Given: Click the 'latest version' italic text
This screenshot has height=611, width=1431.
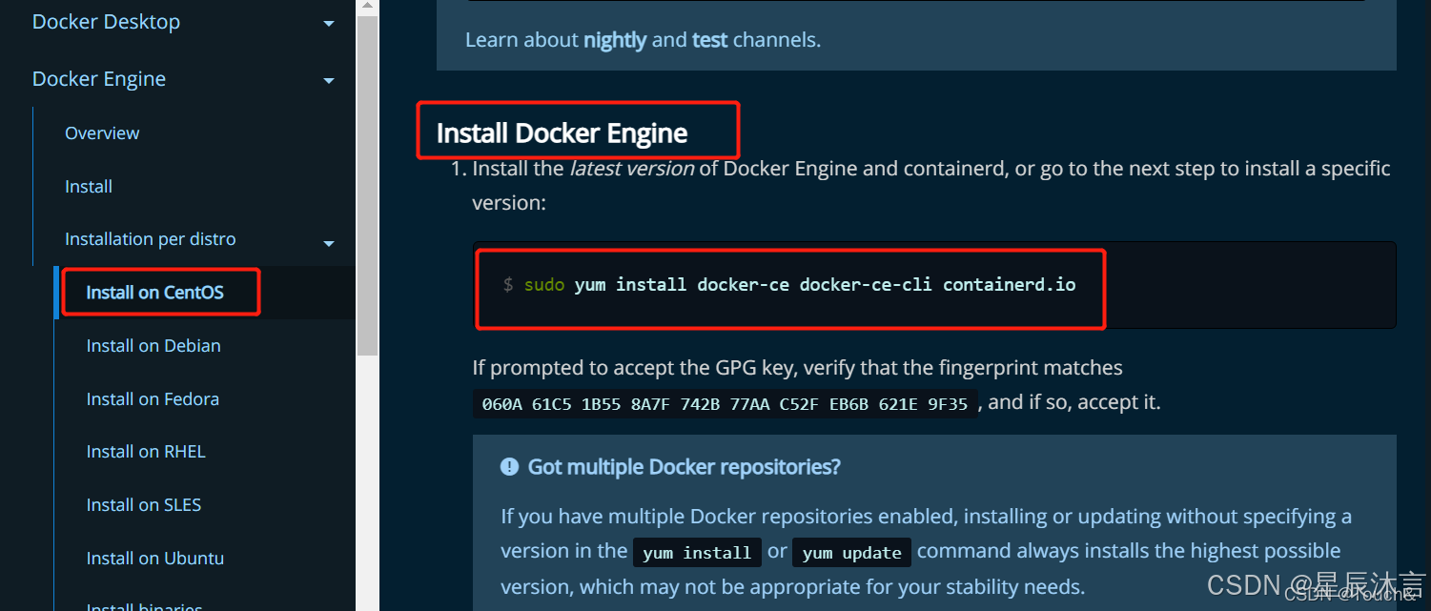Looking at the screenshot, I should coord(632,169).
